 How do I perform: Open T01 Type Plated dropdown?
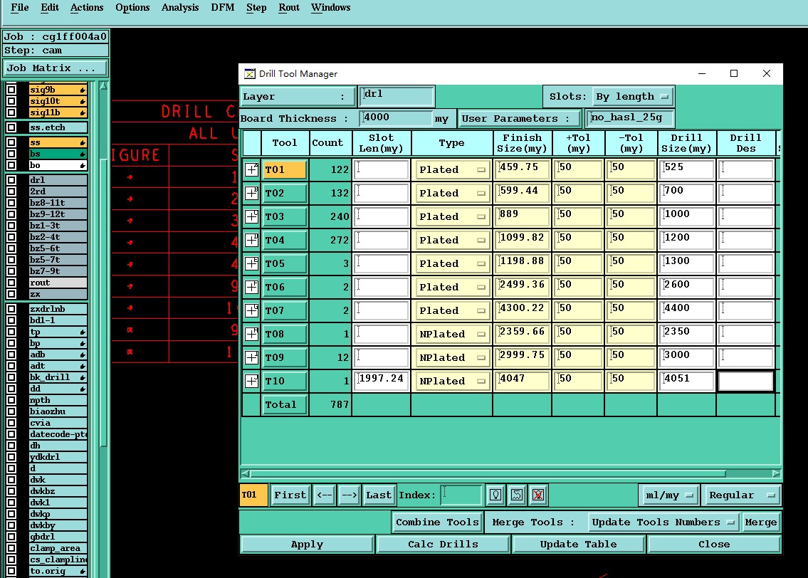452,169
